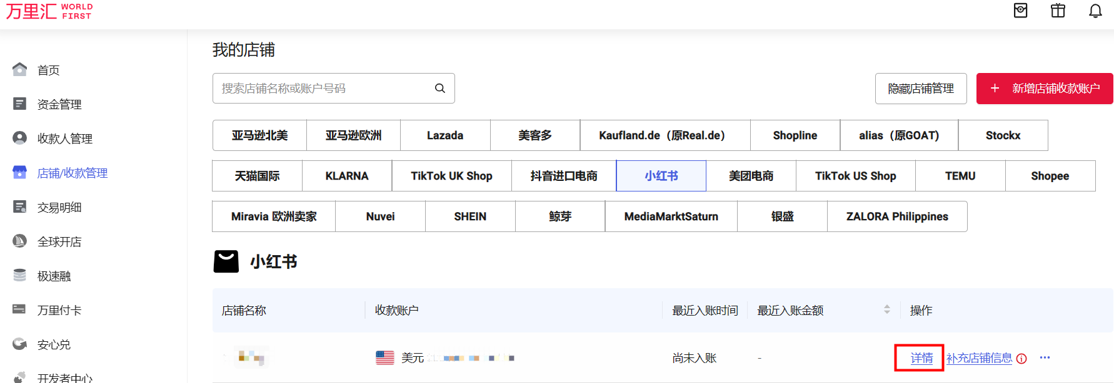
Task: Click the 新增店铺收款账户 button
Action: coord(1045,89)
